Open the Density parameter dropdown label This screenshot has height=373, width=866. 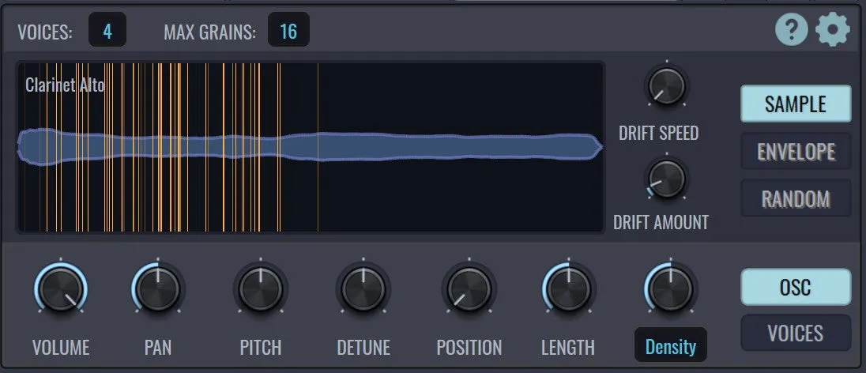click(671, 345)
